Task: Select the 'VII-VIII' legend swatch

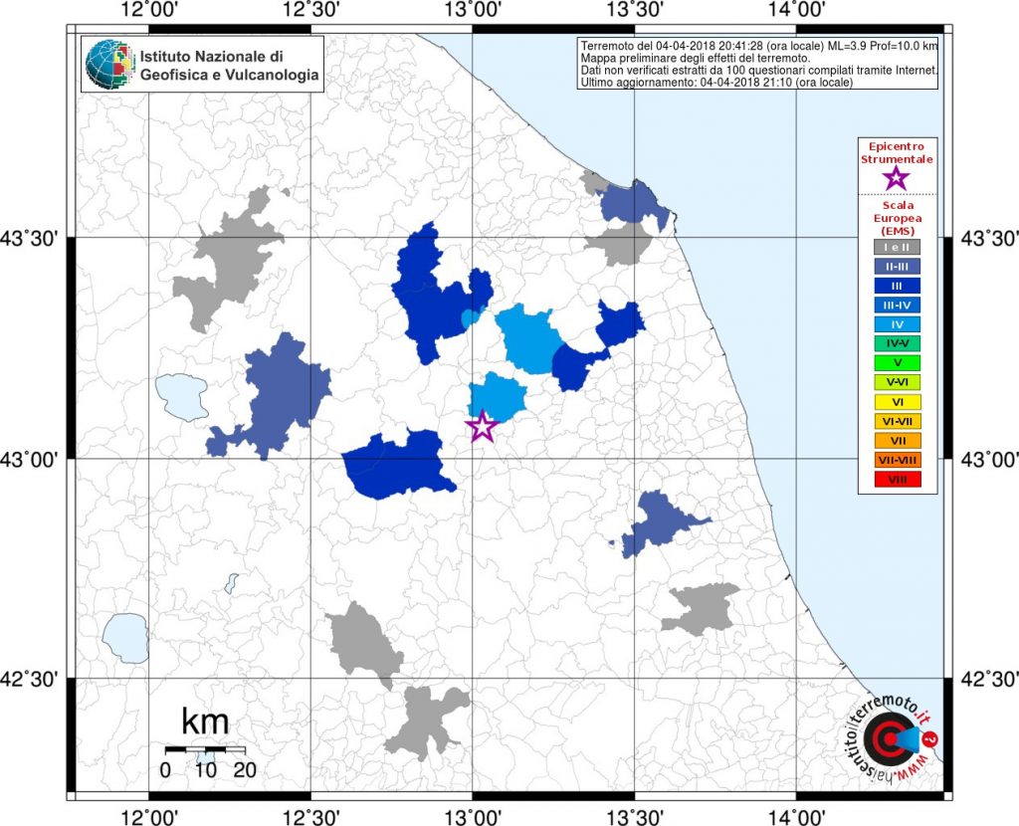Action: pos(898,461)
